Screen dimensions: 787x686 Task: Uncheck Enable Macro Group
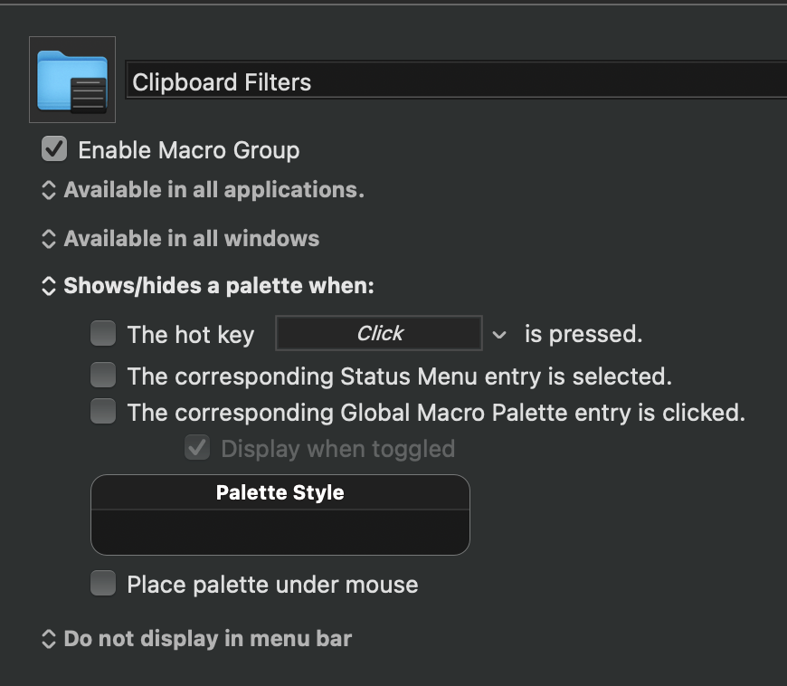tap(54, 149)
